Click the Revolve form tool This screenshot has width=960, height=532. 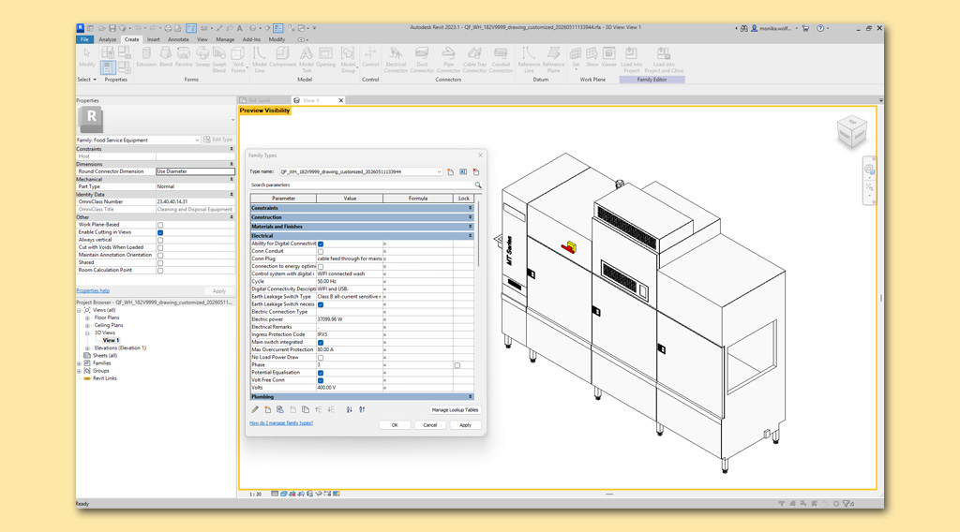tap(184, 58)
